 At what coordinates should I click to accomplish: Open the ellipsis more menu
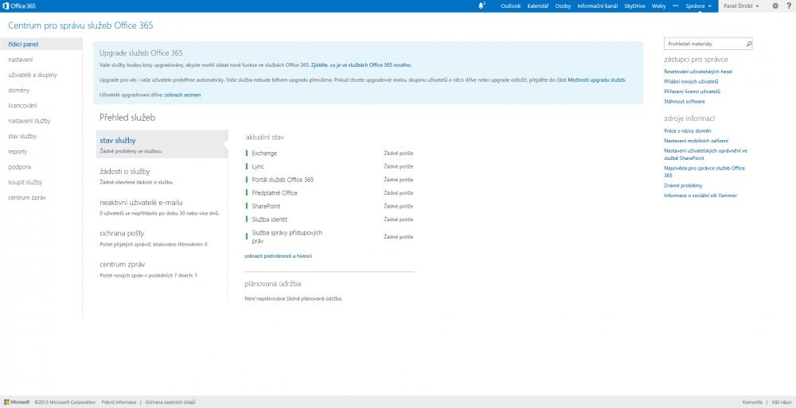point(675,6)
